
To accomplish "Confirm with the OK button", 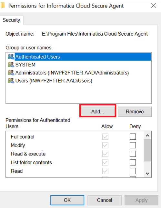I will [67, 200].
